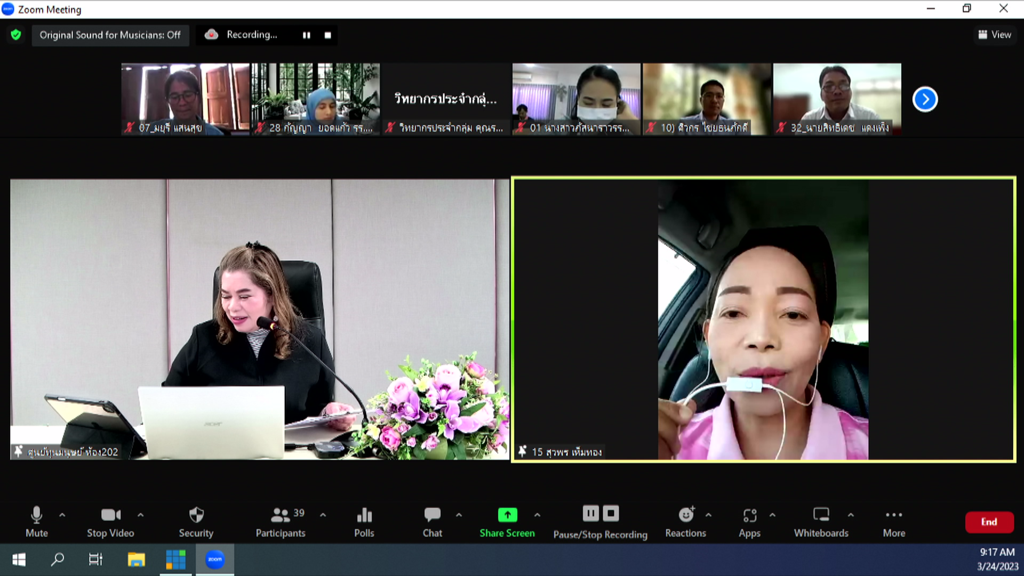Click muted mic icon on 07_มยุรี thumbnail
Viewport: 1024px width, 576px height.
click(x=130, y=127)
